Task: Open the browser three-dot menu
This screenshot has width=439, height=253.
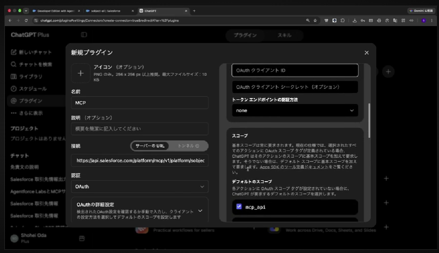Action: 432,20
